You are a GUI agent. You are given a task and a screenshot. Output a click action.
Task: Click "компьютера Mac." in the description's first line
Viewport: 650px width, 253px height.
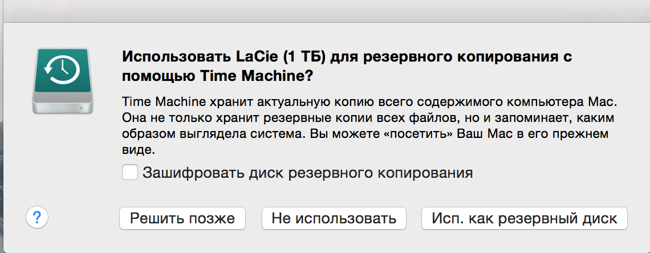click(x=564, y=103)
